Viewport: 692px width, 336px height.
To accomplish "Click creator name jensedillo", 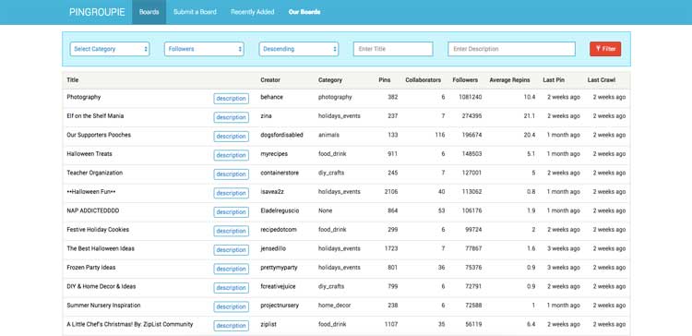I will point(273,248).
